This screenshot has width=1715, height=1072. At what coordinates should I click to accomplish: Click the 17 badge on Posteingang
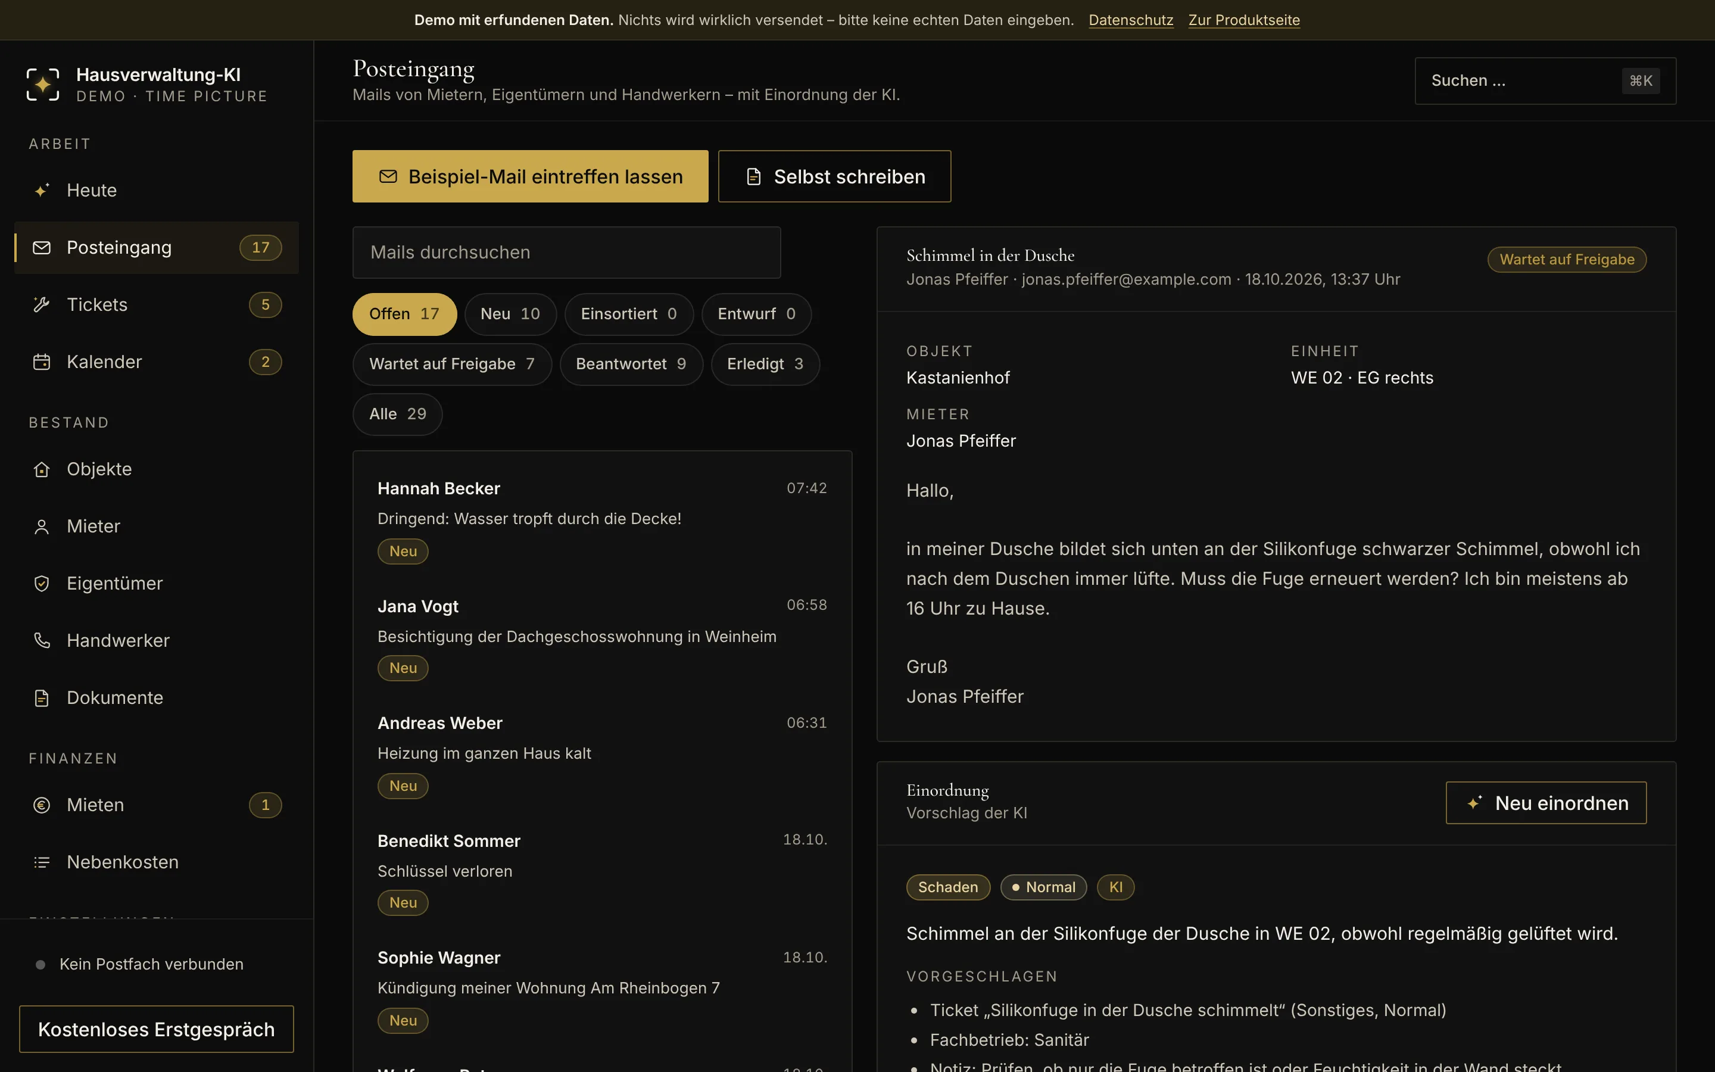(x=261, y=247)
